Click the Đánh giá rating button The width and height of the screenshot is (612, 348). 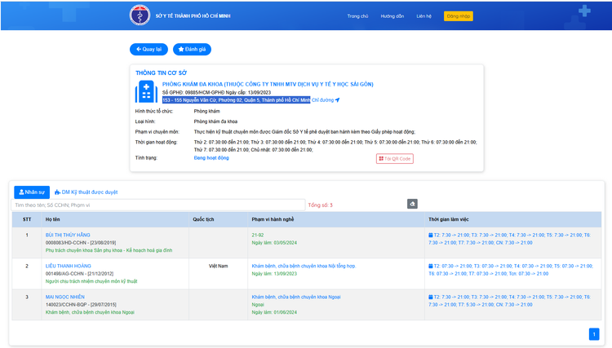tap(193, 49)
